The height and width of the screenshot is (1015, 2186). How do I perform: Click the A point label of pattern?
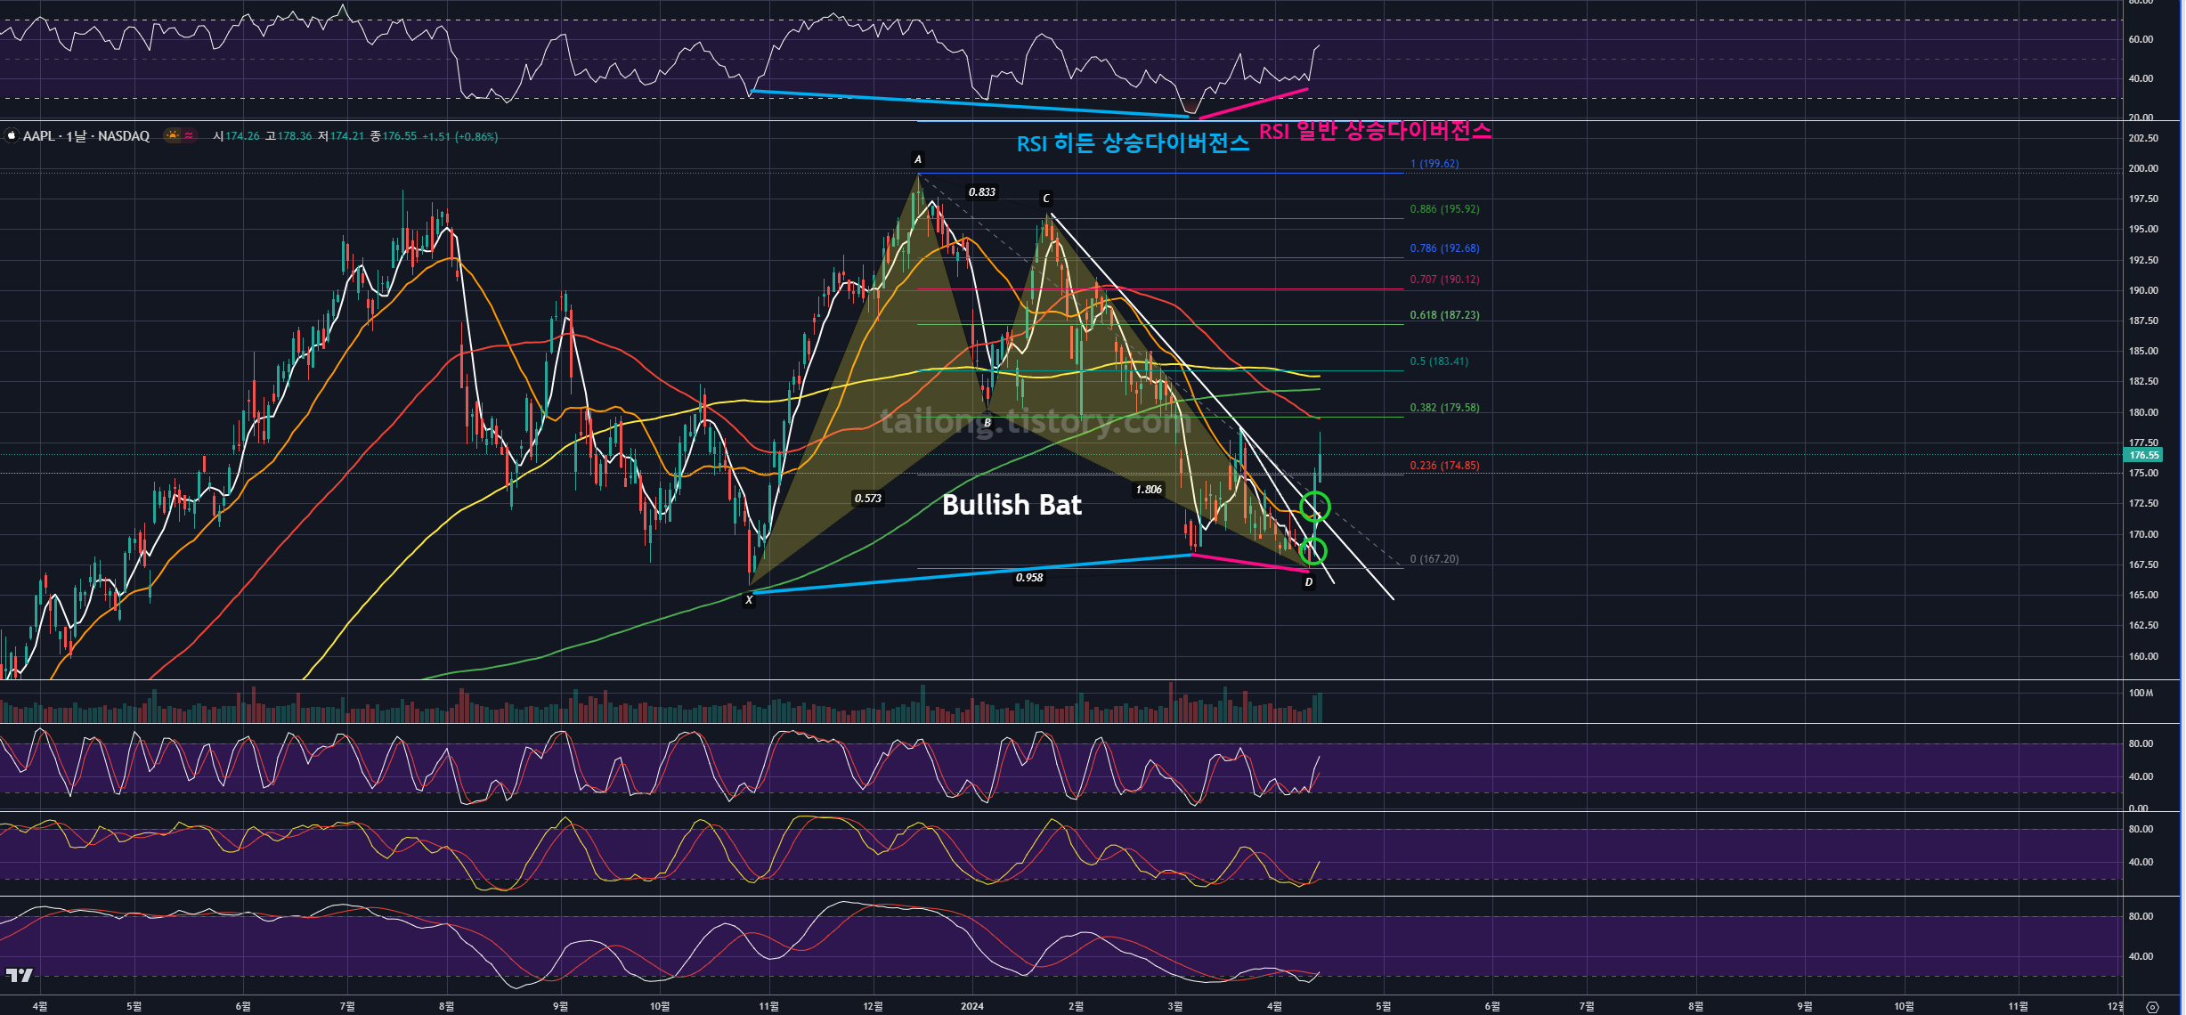pos(917,159)
